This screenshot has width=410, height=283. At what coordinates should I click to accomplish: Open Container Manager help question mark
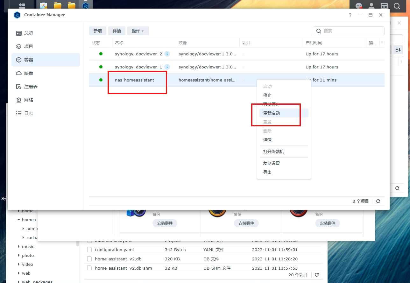[x=350, y=15]
